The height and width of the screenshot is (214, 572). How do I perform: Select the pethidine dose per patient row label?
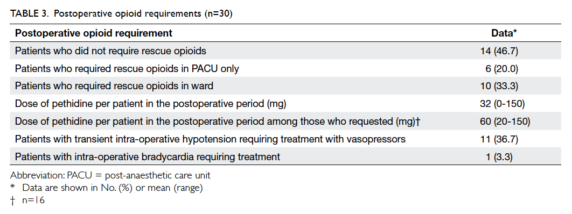coord(151,104)
